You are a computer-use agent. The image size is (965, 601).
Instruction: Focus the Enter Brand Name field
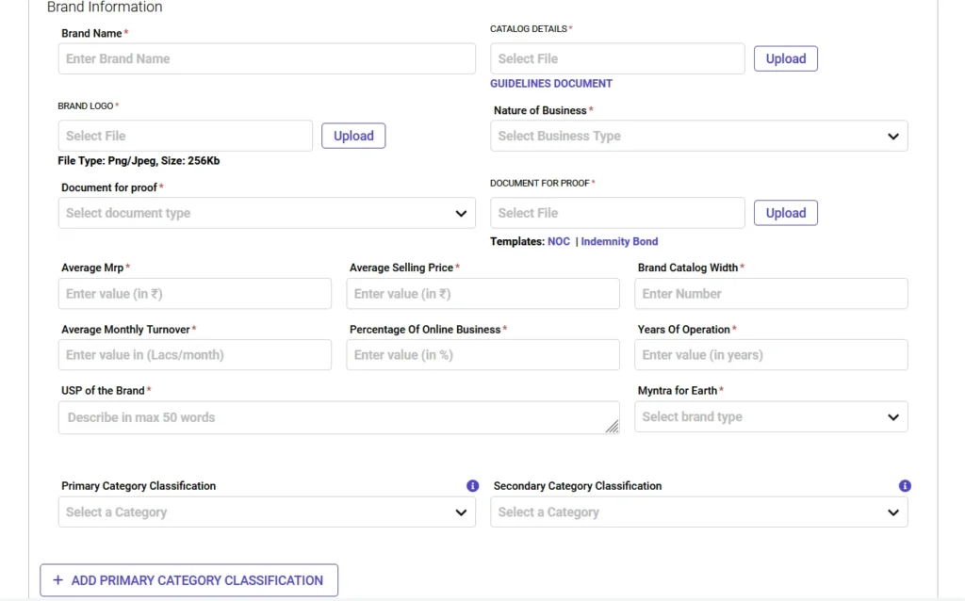(266, 58)
